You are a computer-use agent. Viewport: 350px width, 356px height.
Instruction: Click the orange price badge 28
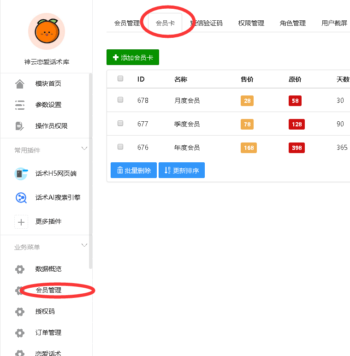pos(247,101)
